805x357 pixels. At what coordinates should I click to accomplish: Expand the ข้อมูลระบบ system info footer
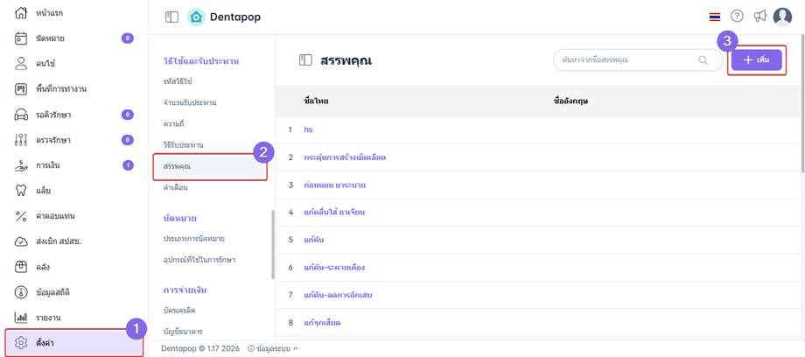(272, 348)
